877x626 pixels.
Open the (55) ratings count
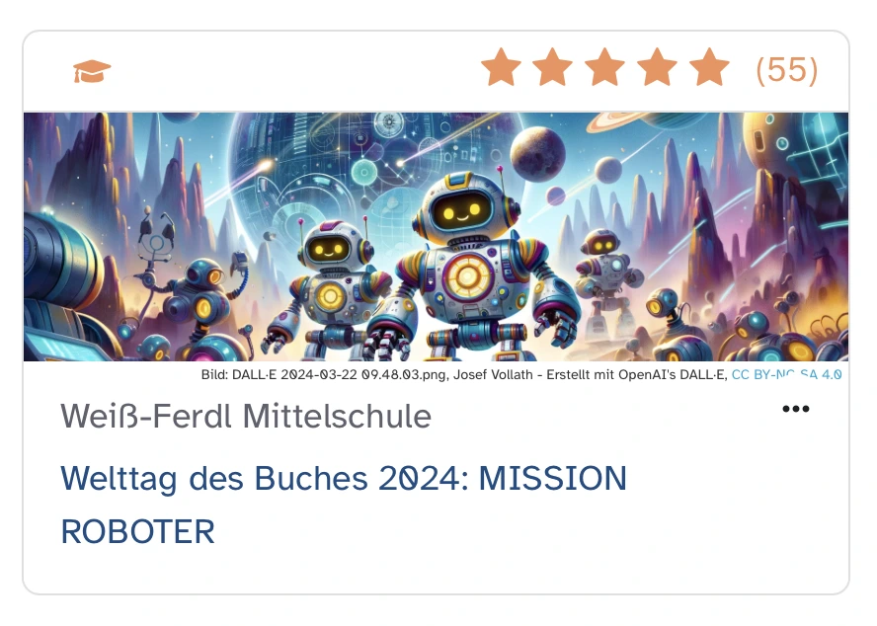click(x=787, y=70)
